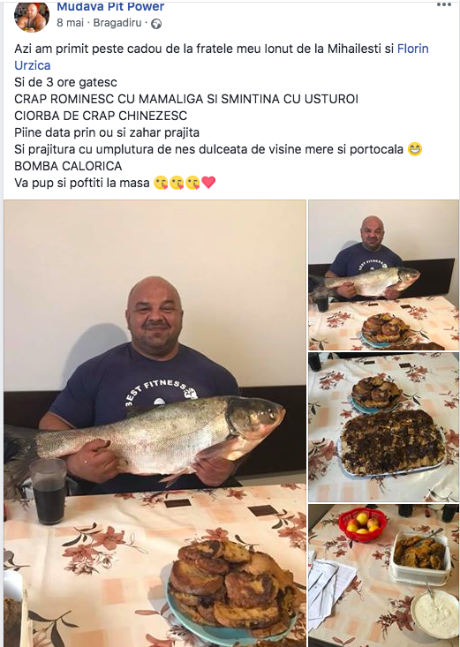
Task: Open the large photo of man holding fish
Action: tap(155, 424)
